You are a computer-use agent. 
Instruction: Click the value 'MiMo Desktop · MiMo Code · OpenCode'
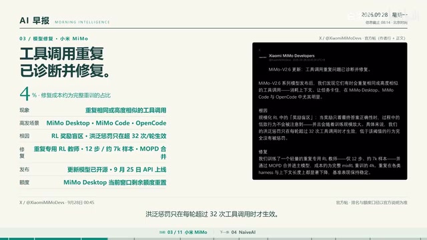[106, 123]
